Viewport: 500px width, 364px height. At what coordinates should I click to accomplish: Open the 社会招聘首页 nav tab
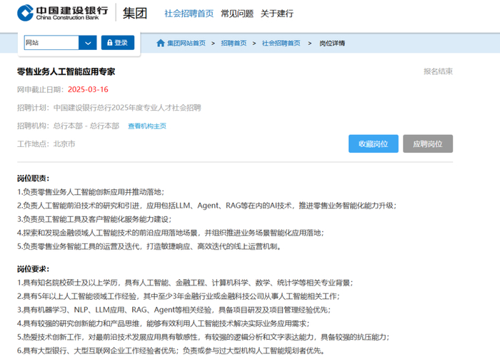[x=189, y=14]
